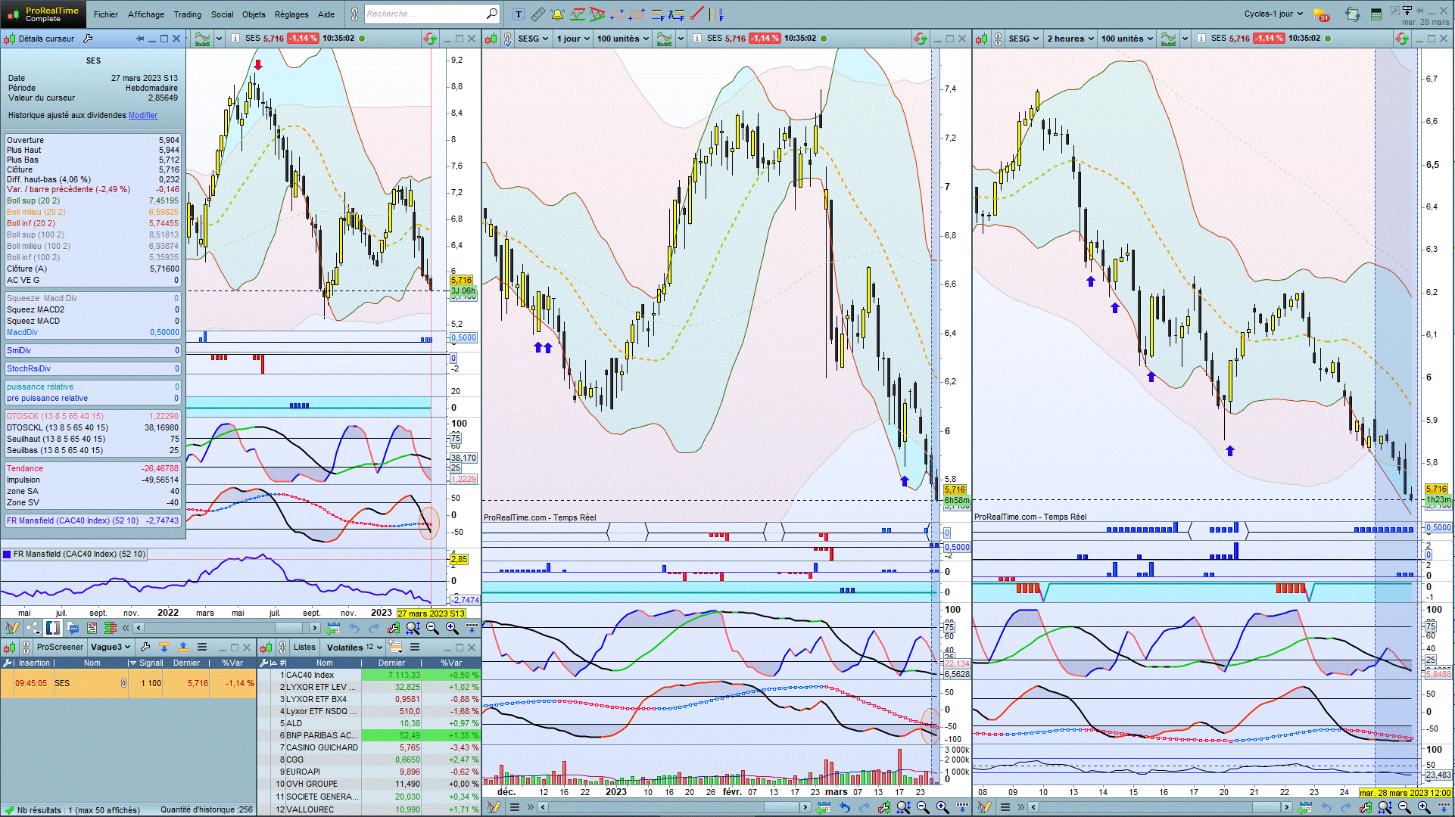Click the 'Modifier' dividend adjustment link
Image resolution: width=1455 pixels, height=817 pixels.
coord(143,115)
